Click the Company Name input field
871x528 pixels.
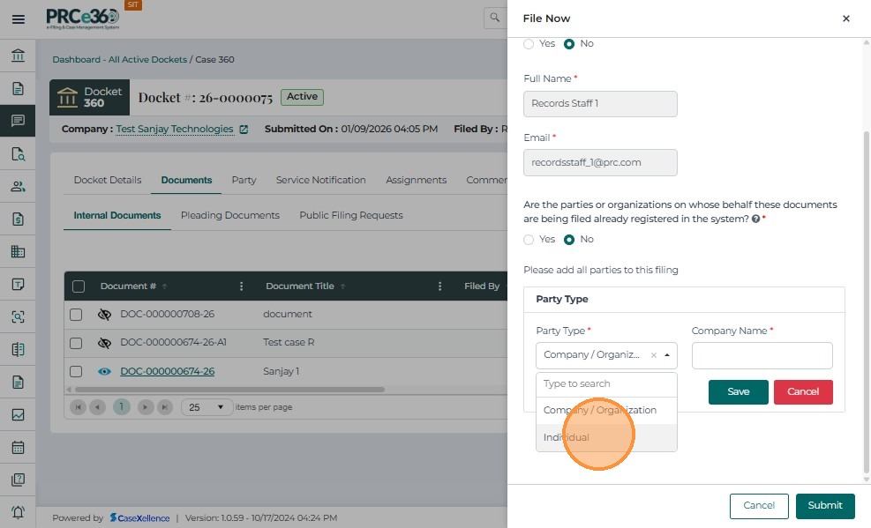click(x=762, y=355)
